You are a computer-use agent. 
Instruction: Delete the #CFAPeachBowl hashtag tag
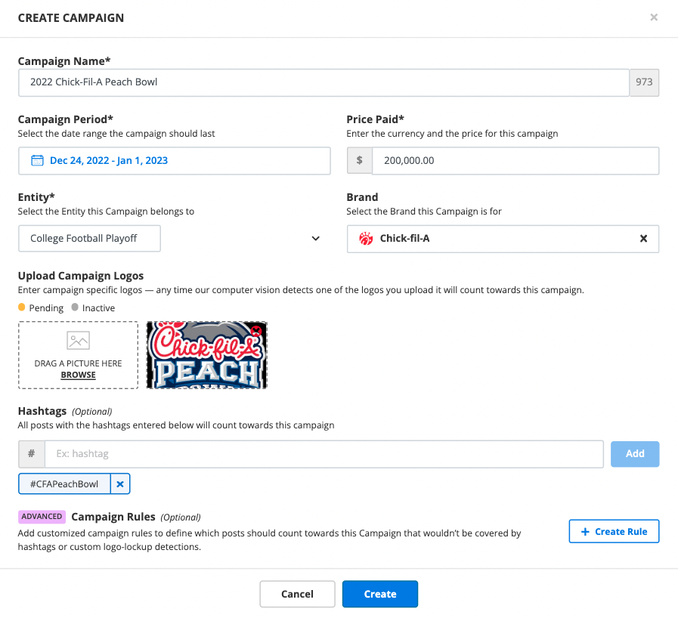pyautogui.click(x=120, y=484)
